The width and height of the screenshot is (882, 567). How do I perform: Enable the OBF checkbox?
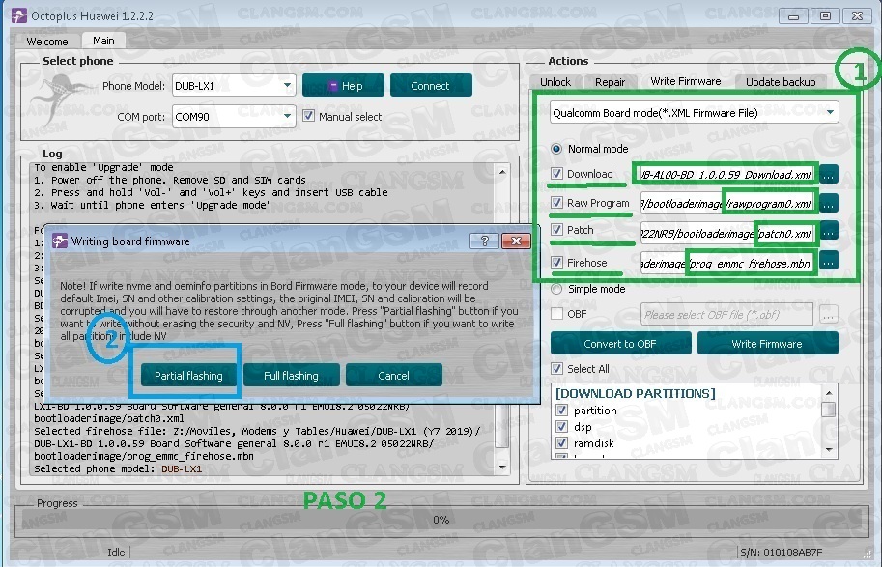(556, 314)
